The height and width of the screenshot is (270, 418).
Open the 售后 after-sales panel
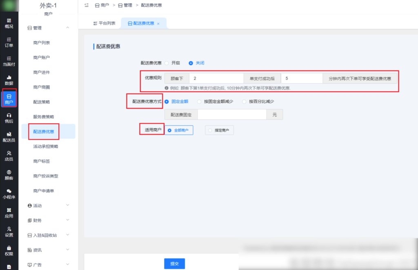pos(9,118)
